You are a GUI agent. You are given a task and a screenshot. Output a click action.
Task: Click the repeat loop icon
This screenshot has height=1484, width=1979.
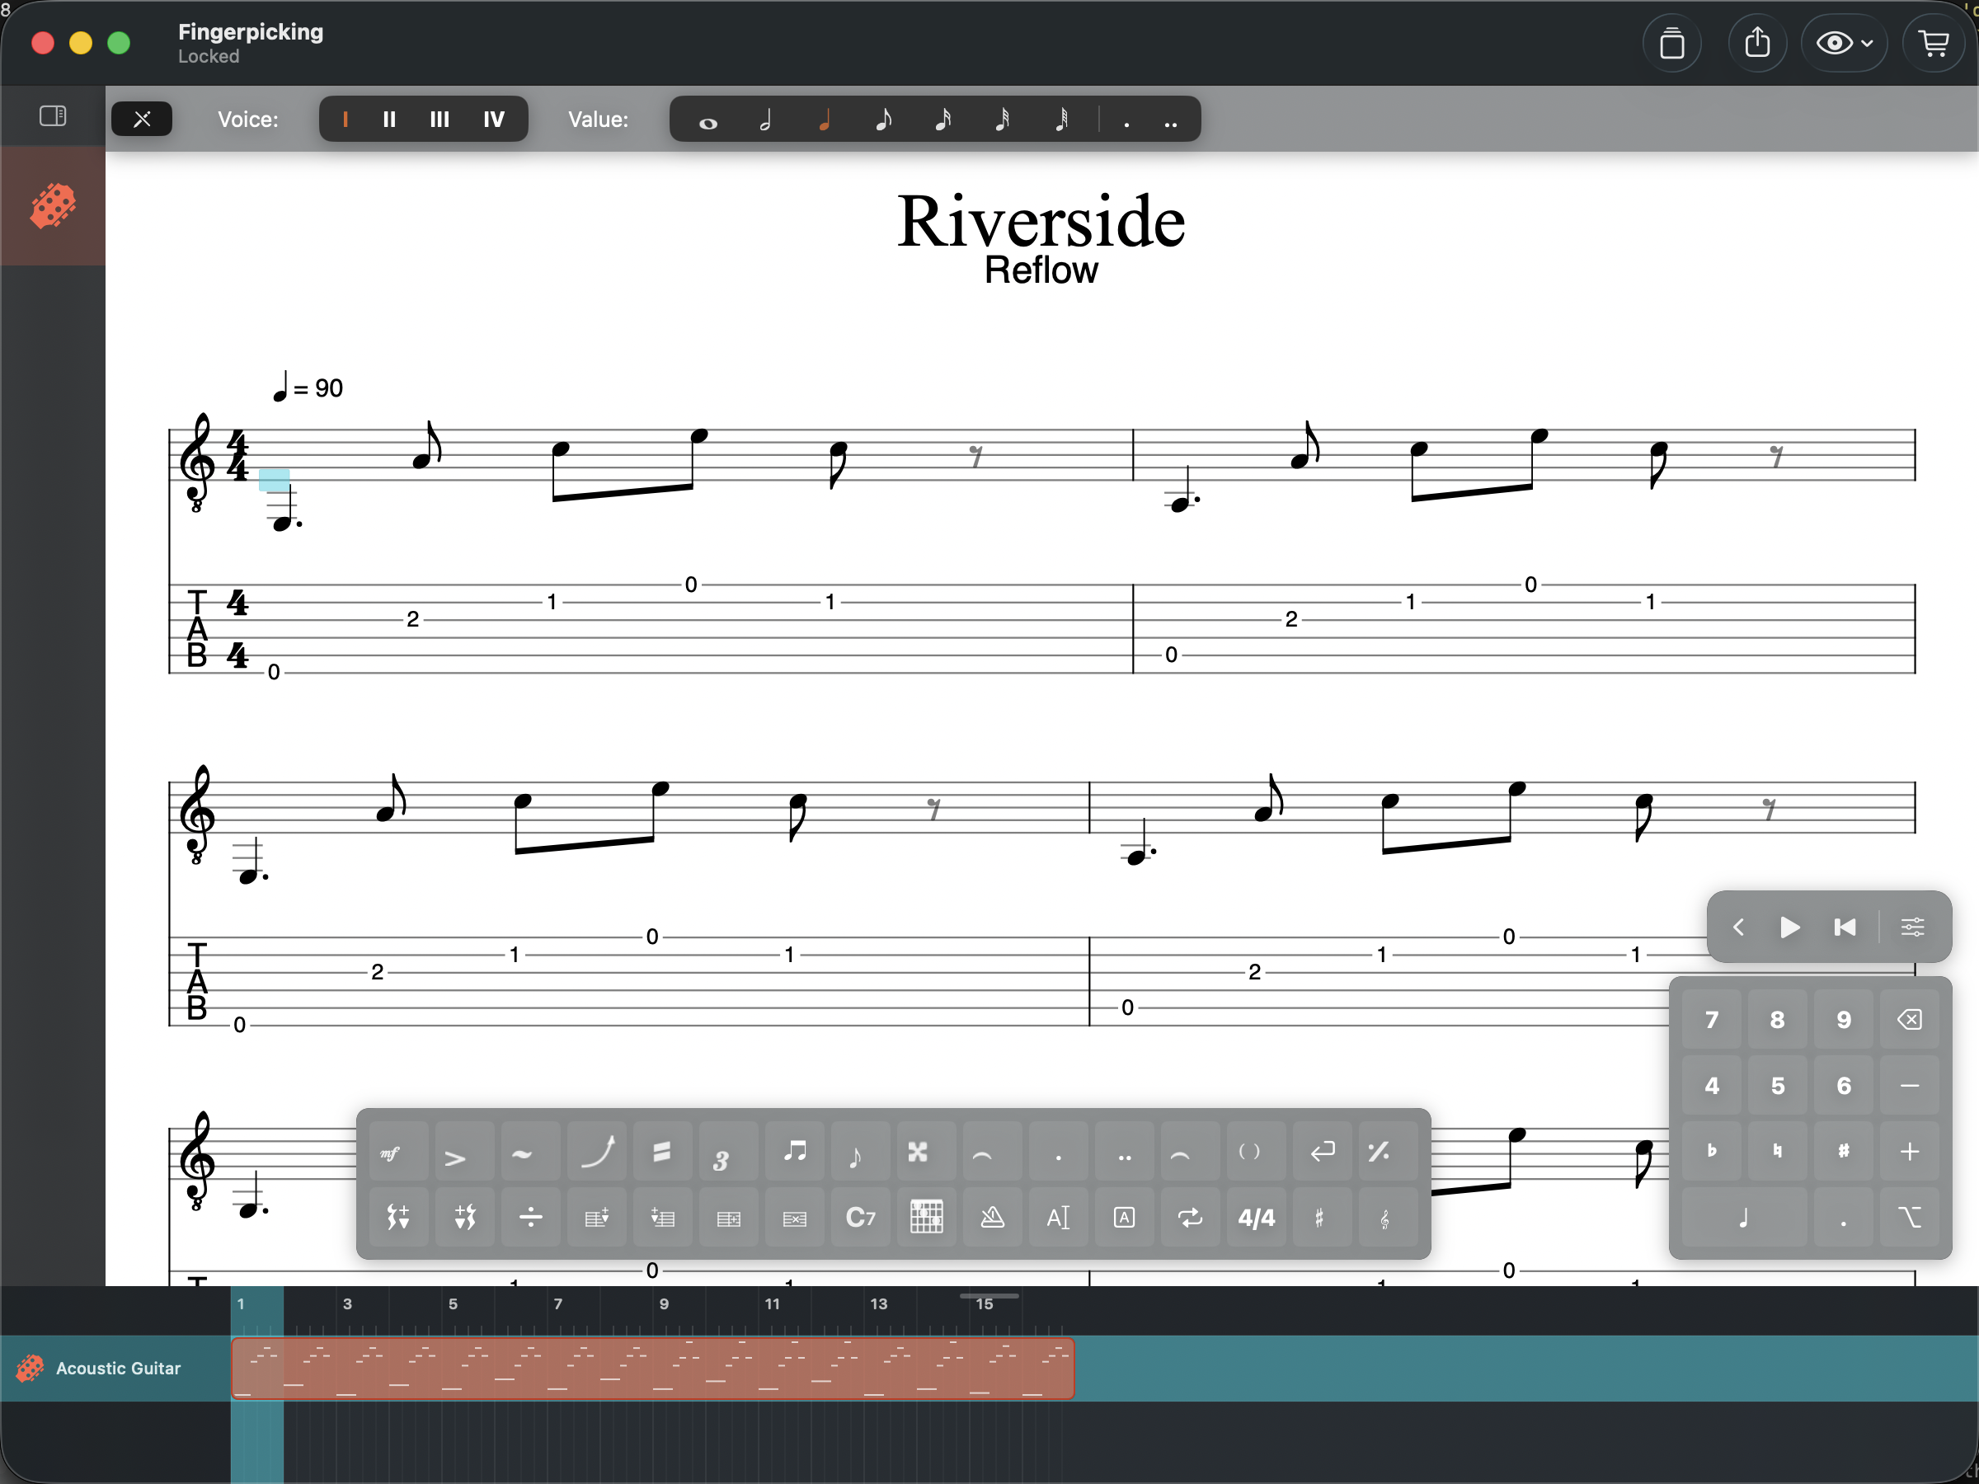pos(1190,1218)
